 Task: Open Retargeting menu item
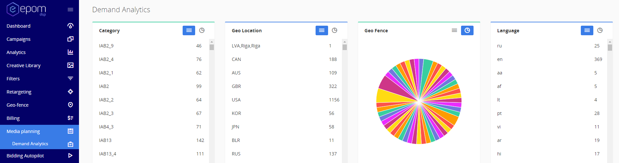click(39, 92)
